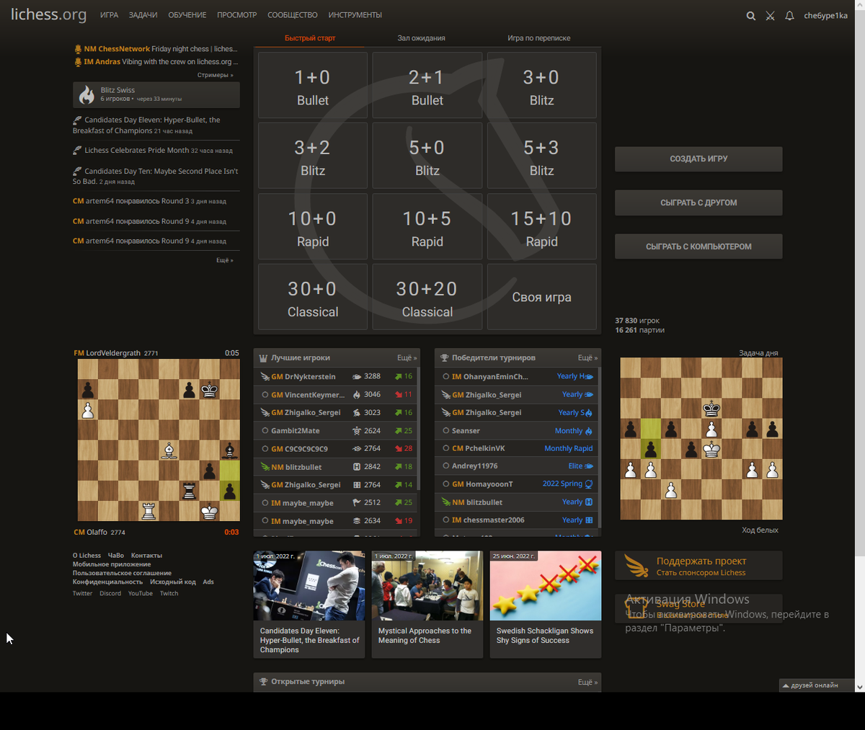Expand Стримеры » streamers list
This screenshot has height=730, width=865.
pyautogui.click(x=215, y=75)
